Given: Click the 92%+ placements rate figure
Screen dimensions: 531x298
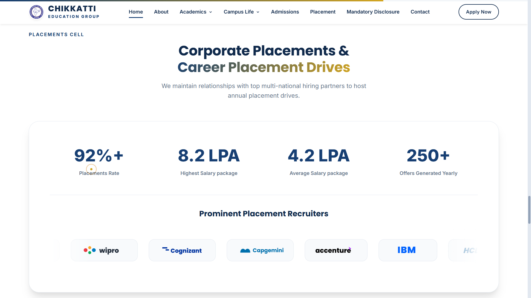Looking at the screenshot, I should (x=99, y=155).
